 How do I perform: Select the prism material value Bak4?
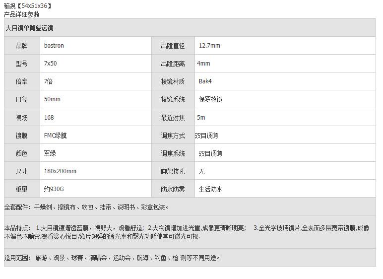[205, 81]
